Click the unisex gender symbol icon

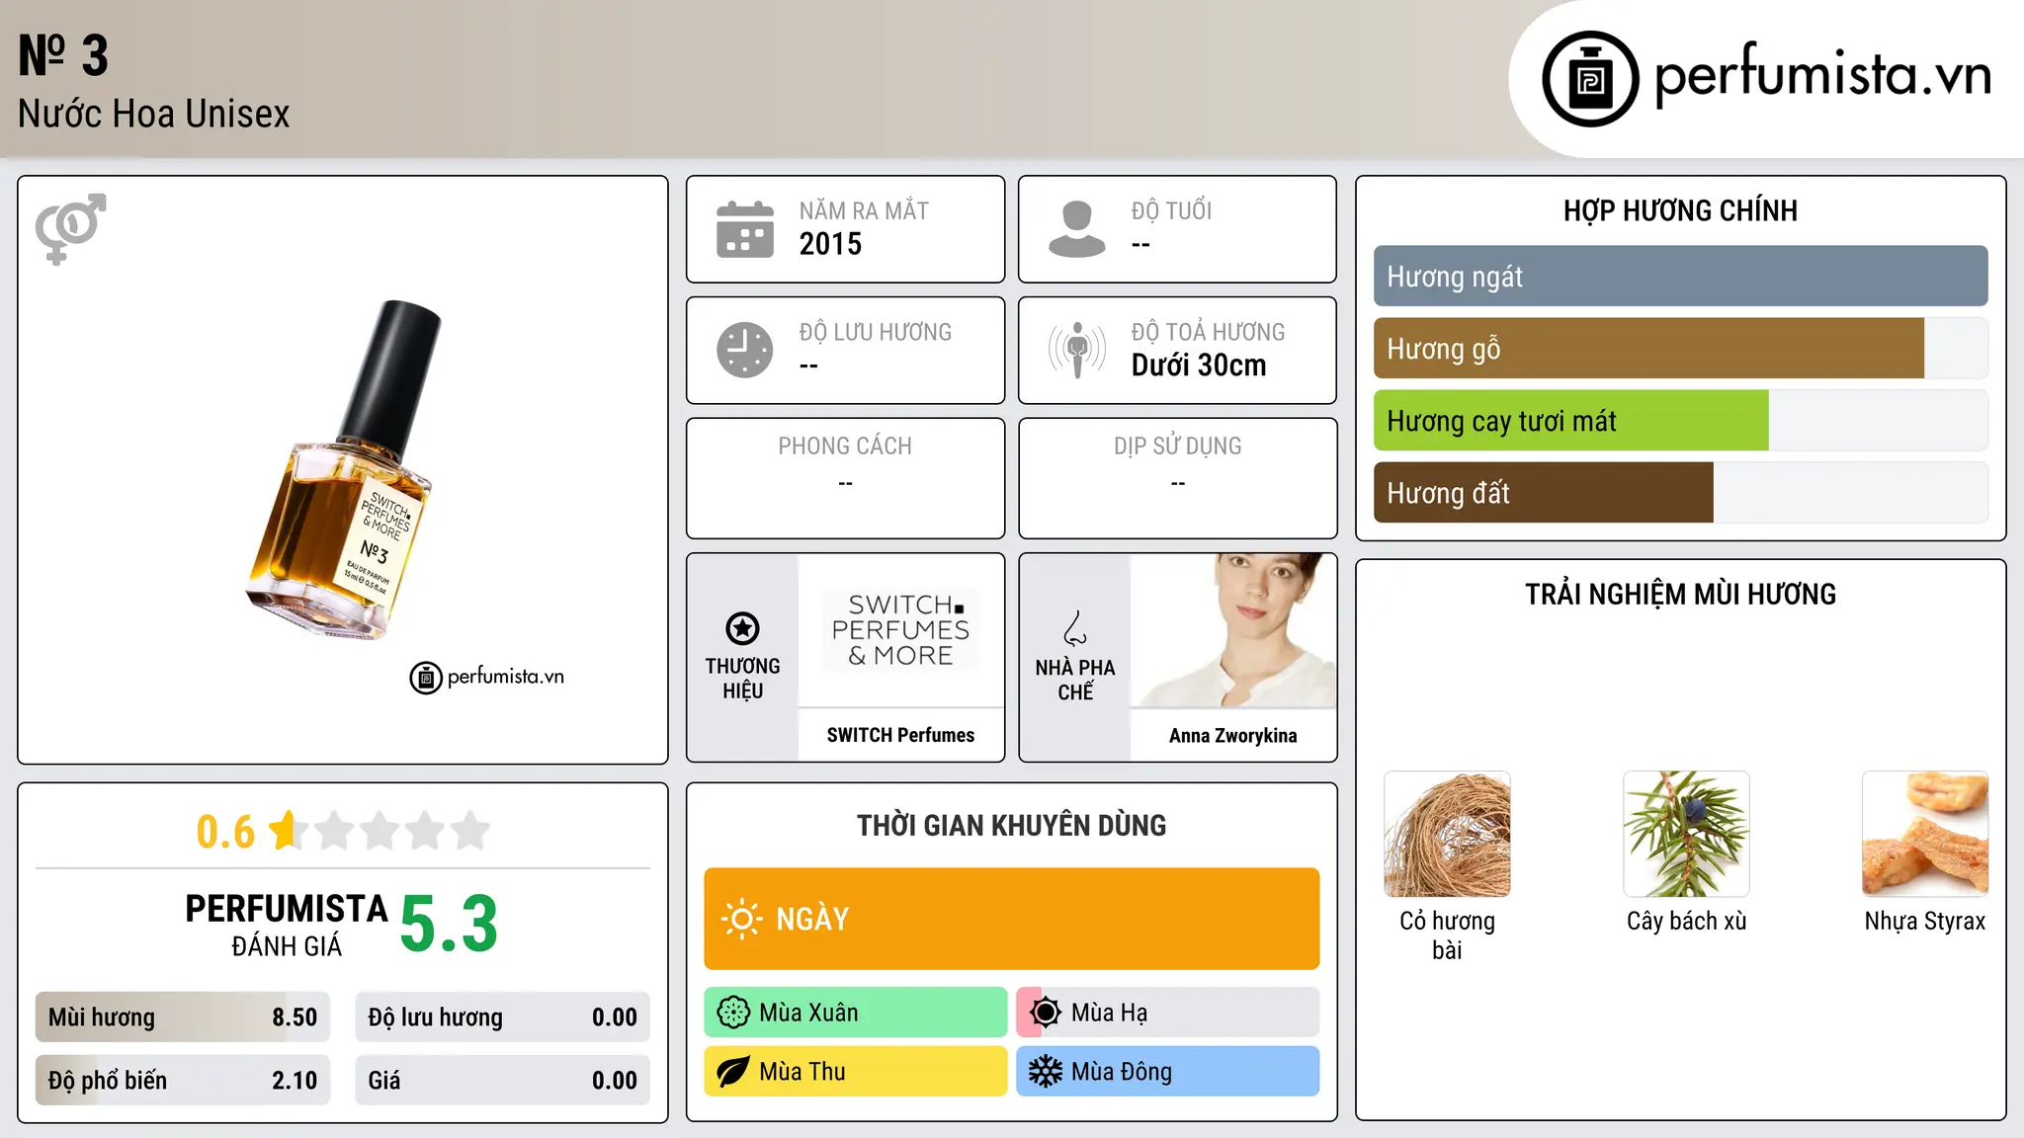click(x=70, y=228)
